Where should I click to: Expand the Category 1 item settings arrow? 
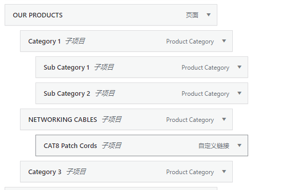click(x=224, y=41)
